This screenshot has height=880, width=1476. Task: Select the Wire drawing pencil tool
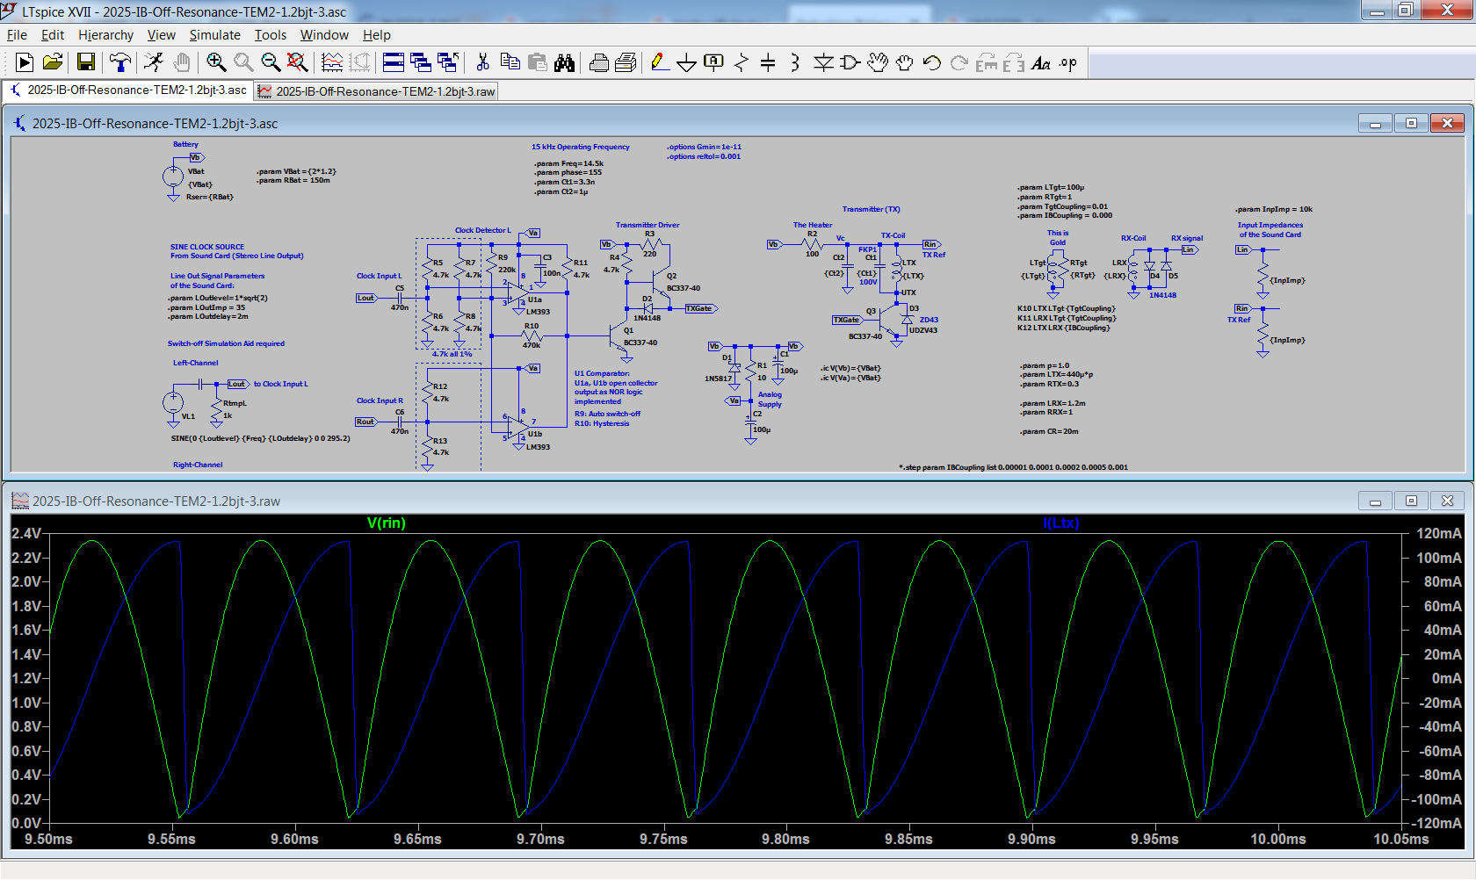(x=660, y=62)
